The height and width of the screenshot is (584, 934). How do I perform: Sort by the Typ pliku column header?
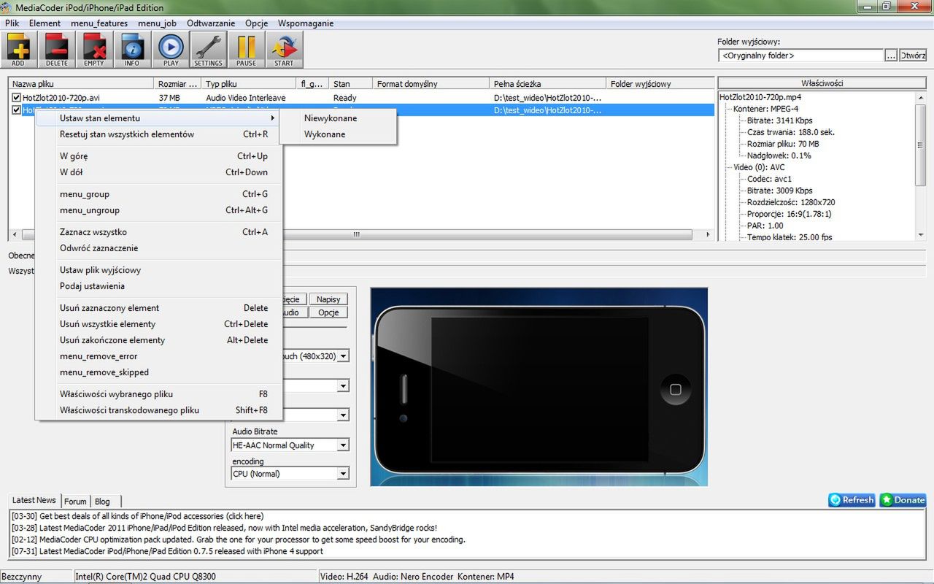pyautogui.click(x=249, y=84)
